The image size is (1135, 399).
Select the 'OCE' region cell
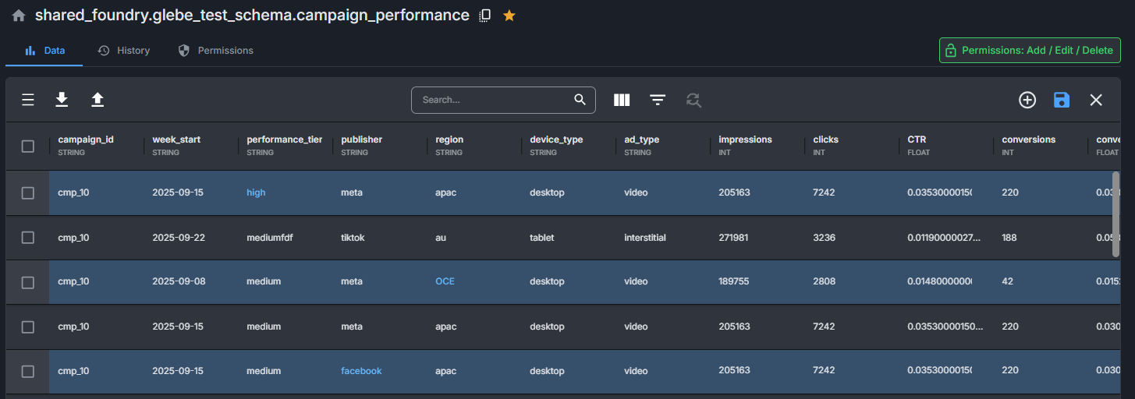(474, 281)
